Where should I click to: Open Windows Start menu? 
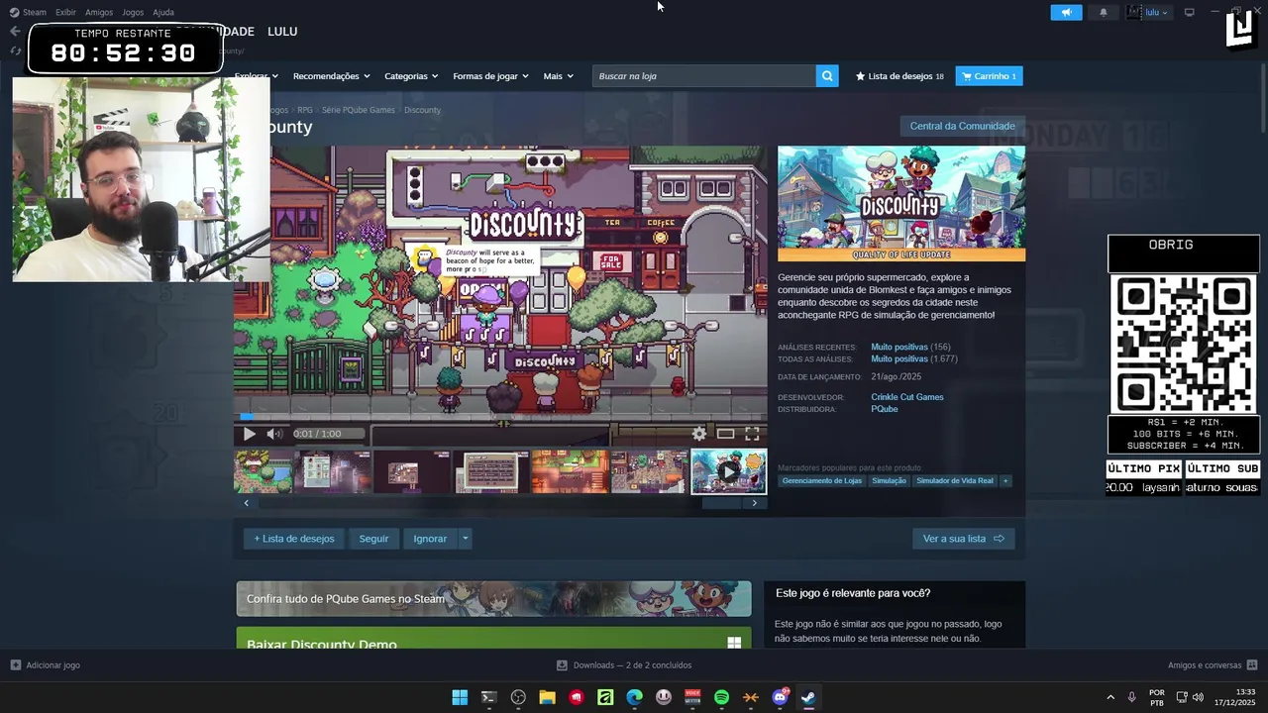[460, 697]
